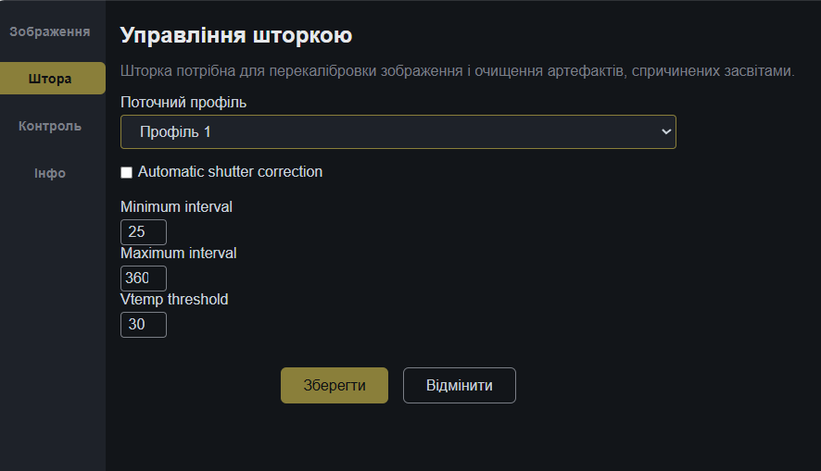The height and width of the screenshot is (471, 821).
Task: Click the Поточний профіль label
Action: click(183, 102)
